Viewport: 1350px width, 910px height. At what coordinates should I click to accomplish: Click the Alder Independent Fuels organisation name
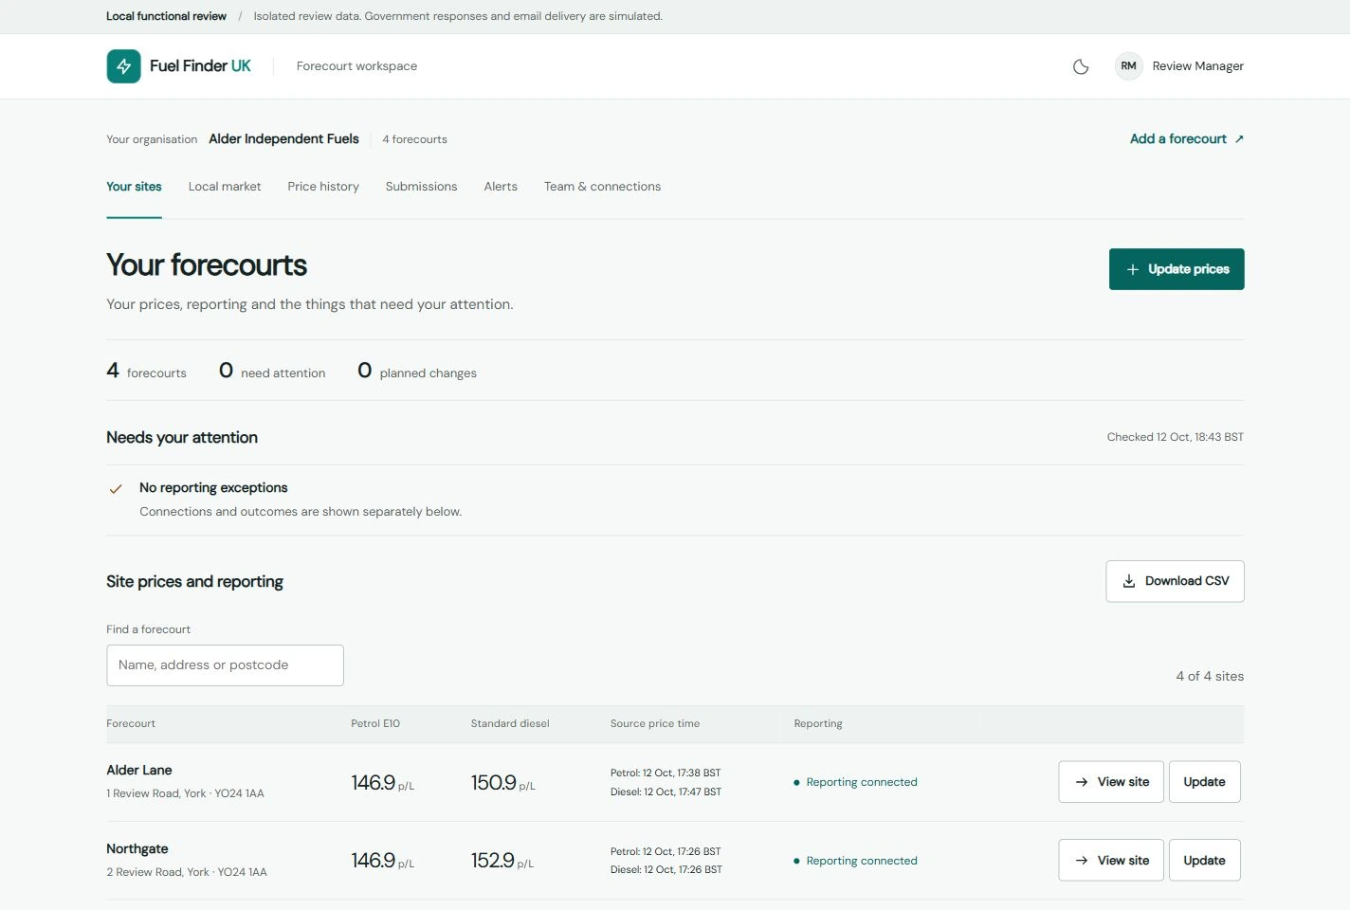[x=283, y=138]
